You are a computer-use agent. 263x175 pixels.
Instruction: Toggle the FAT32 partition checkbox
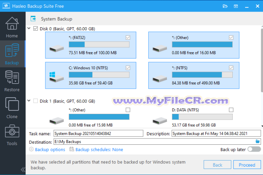128,38
